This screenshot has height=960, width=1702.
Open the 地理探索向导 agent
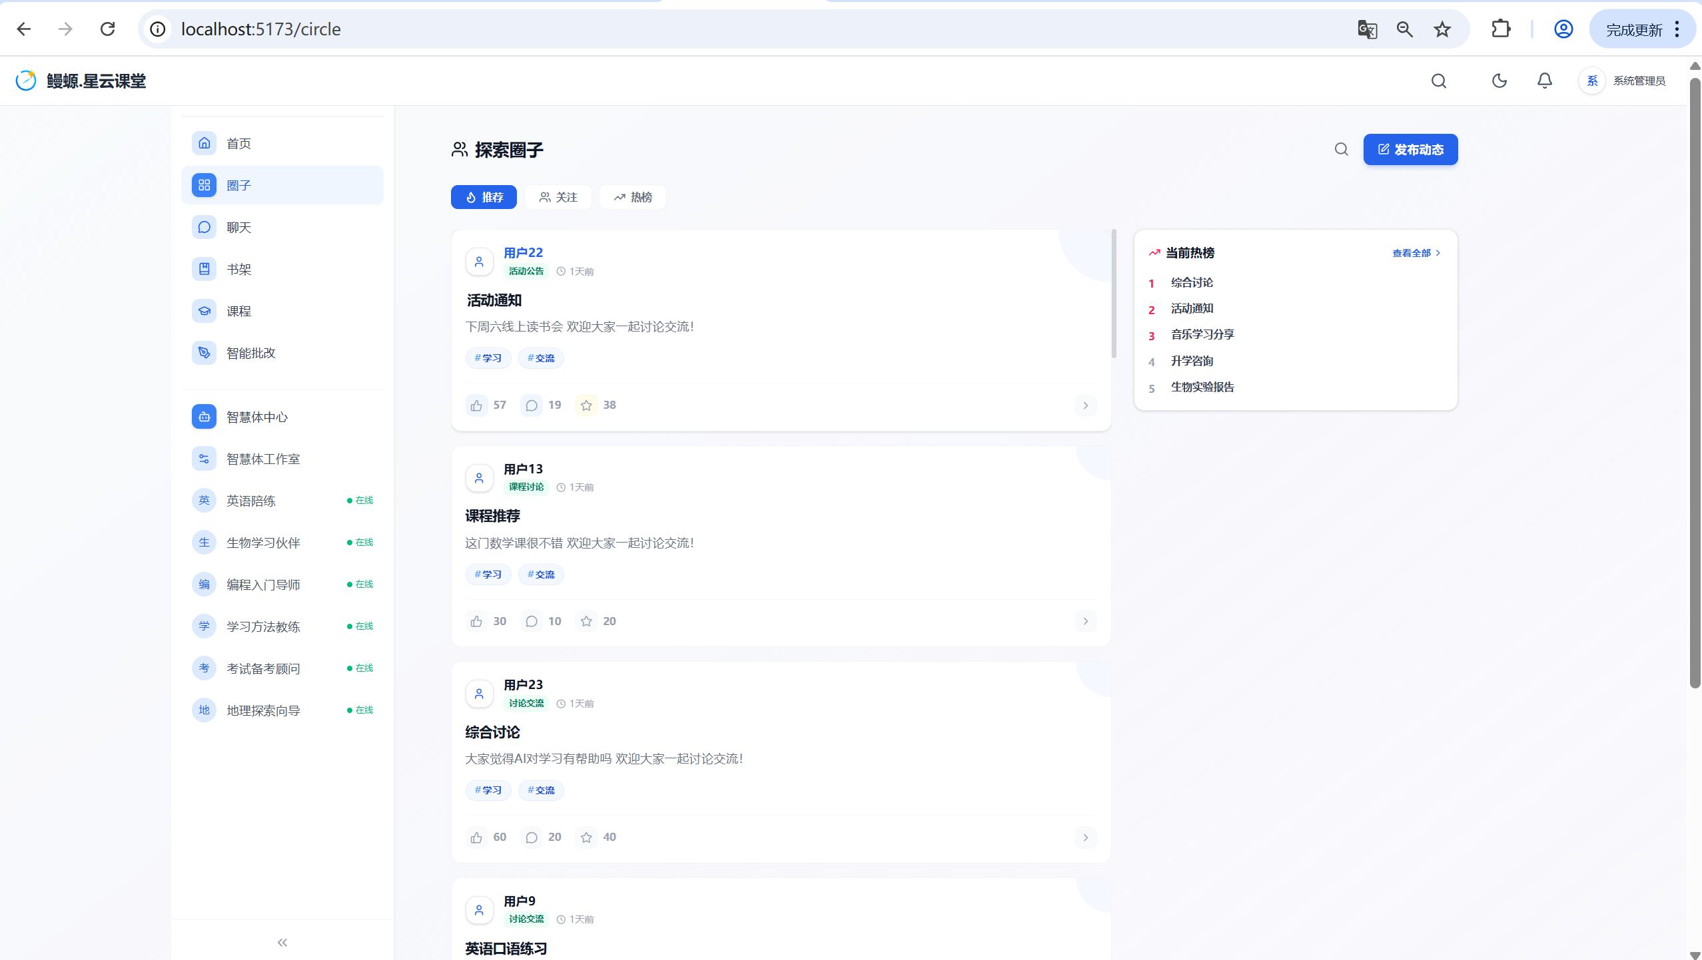coord(282,710)
